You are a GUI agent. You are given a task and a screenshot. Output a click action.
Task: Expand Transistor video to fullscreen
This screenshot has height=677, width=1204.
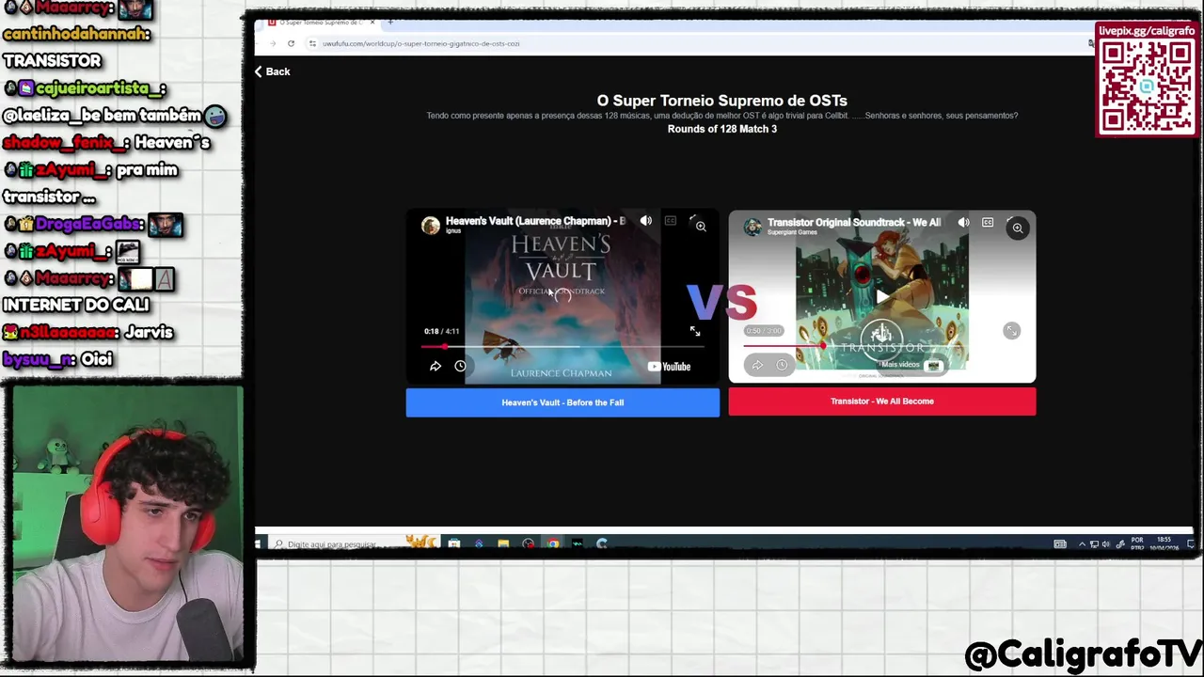click(1011, 331)
